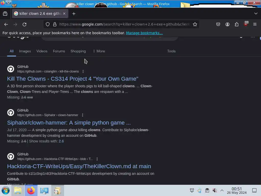Open the extensions puzzle icon
Image resolution: width=261 pixels, height=196 pixels.
237,24
